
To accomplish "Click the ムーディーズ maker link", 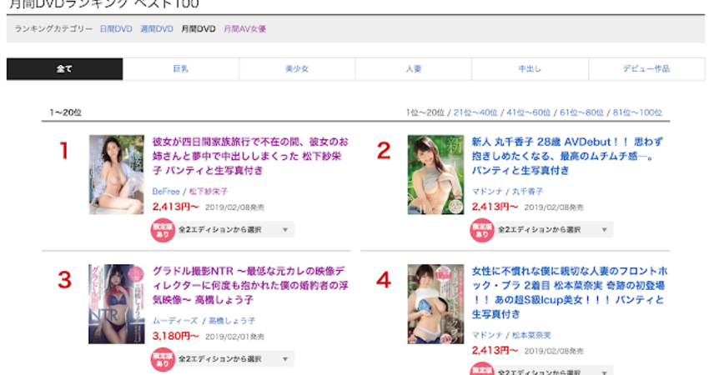I will [173, 320].
